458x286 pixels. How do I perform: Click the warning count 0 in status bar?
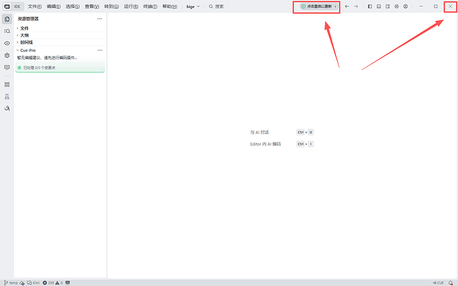click(59, 283)
